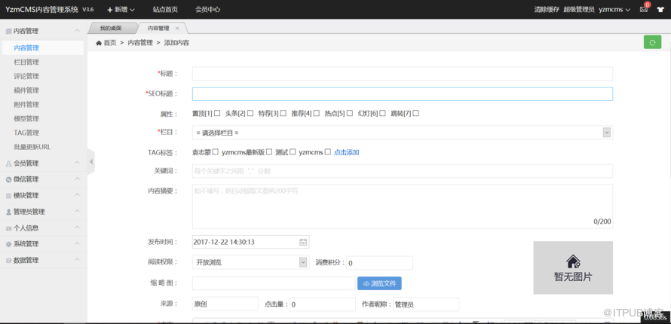Focus the SEO标题 input field
This screenshot has width=671, height=324.
[x=403, y=93]
